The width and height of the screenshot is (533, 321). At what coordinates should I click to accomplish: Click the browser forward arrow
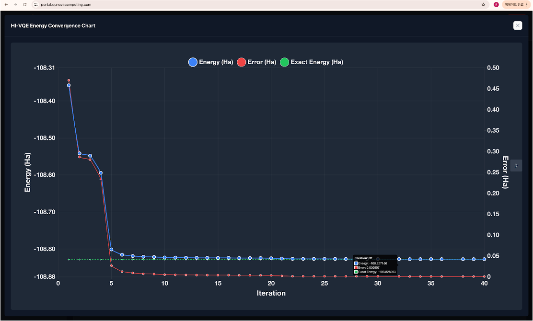point(15,4)
